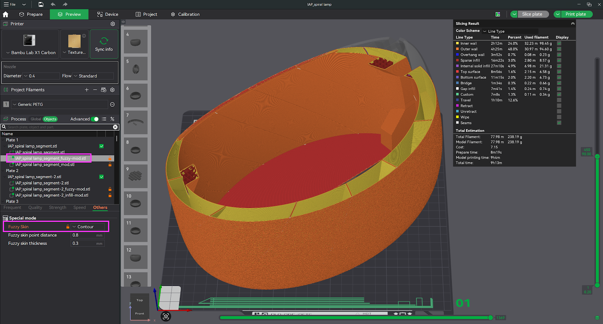
Task: Enable Travel display checkbox
Action: (559, 100)
